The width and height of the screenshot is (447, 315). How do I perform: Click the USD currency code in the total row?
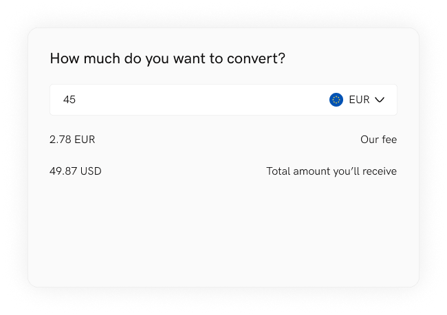pos(91,171)
